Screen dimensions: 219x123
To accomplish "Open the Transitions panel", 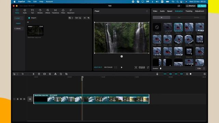I will [x=55, y=11].
